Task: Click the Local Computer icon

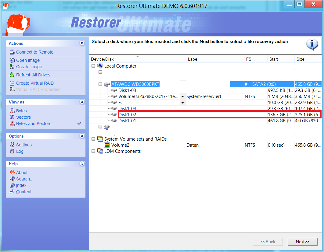Action: tap(100, 66)
